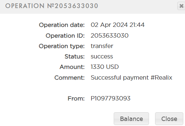Click the Balance button
This screenshot has height=126, width=185.
(x=131, y=119)
